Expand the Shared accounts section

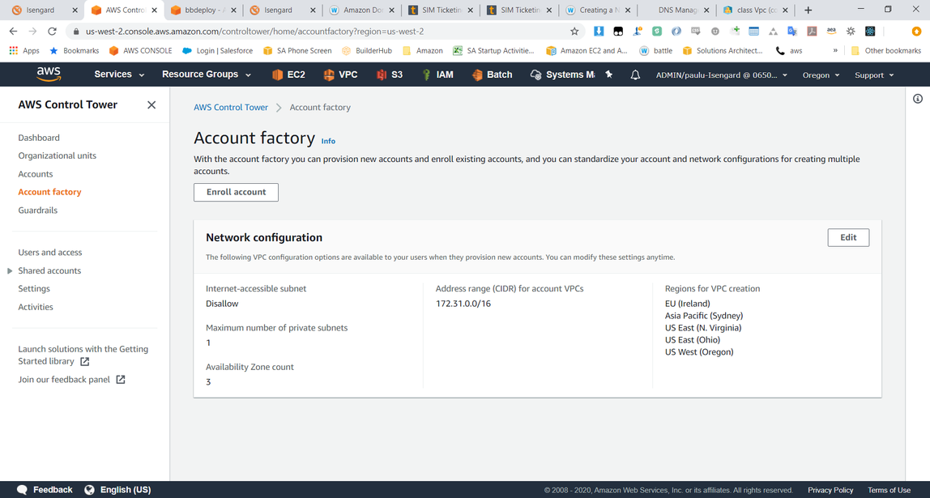tap(10, 271)
